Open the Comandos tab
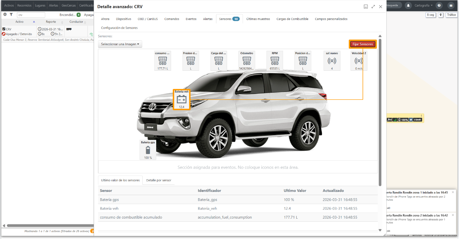Viewport: 459px width, 239px height. coord(172,19)
